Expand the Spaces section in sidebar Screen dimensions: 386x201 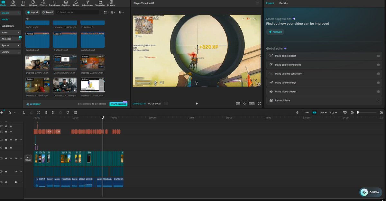[19, 45]
